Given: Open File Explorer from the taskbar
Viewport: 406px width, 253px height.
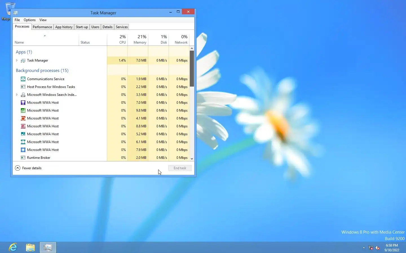Looking at the screenshot, I should (30, 247).
